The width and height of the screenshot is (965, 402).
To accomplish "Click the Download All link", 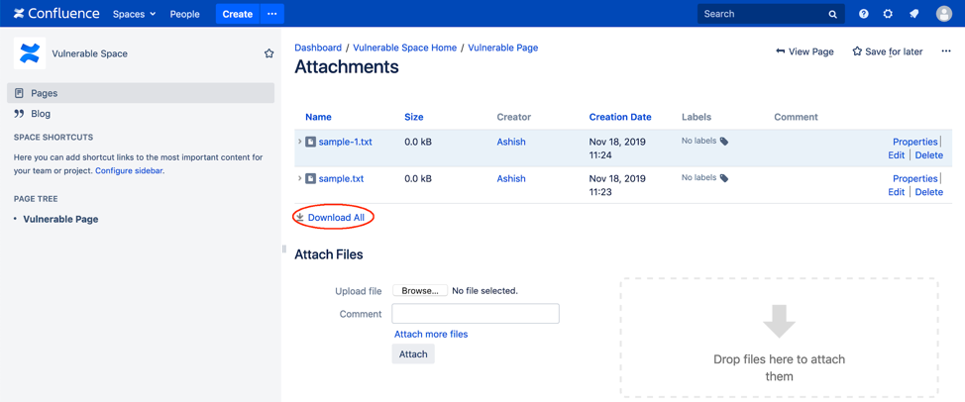I will point(336,217).
